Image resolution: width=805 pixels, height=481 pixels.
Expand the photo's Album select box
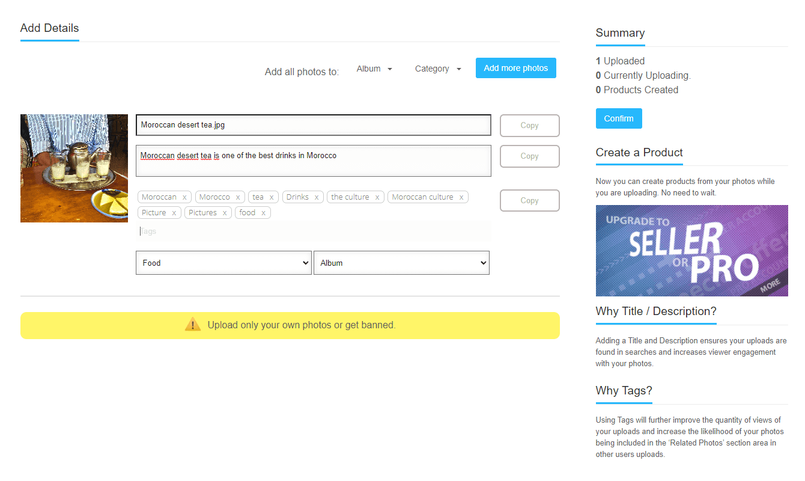[401, 263]
